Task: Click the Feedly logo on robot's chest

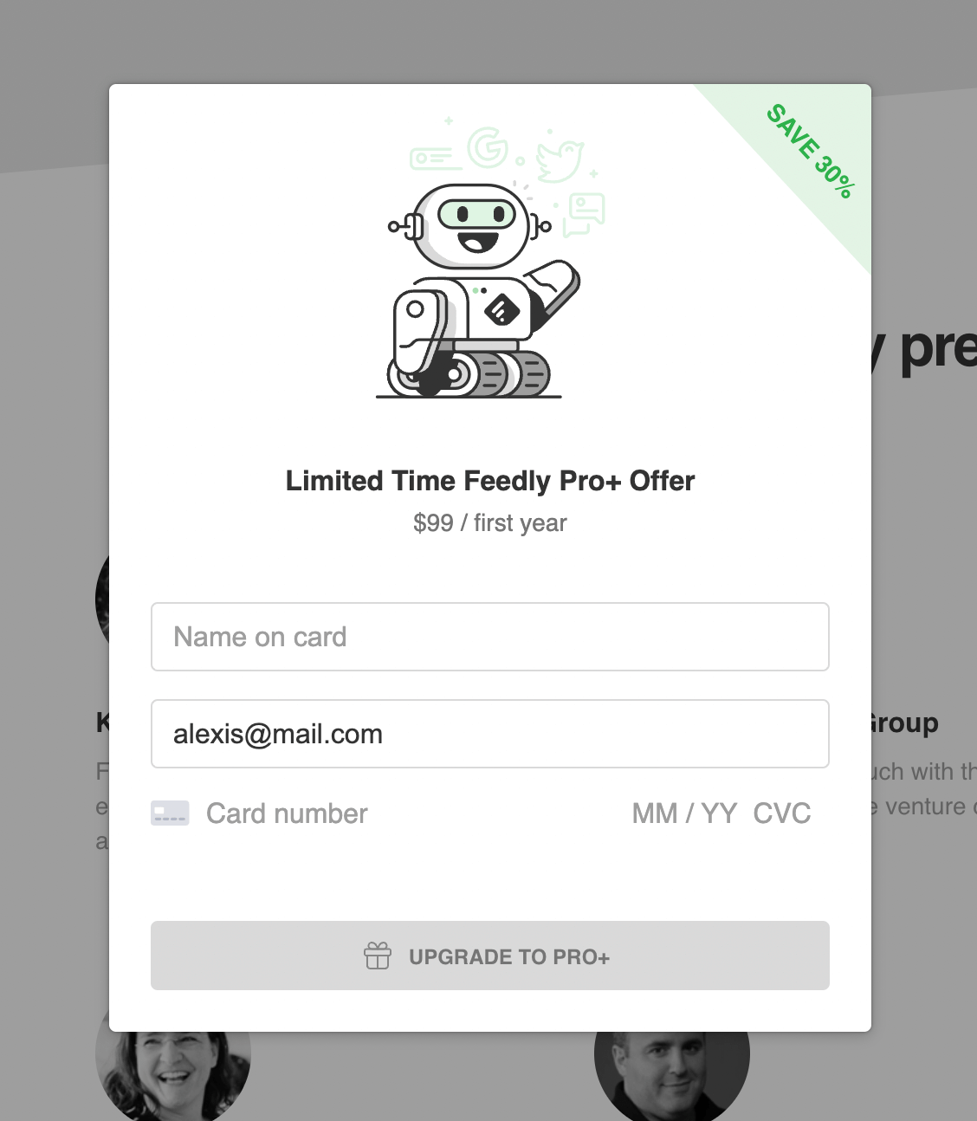Action: pos(501,308)
